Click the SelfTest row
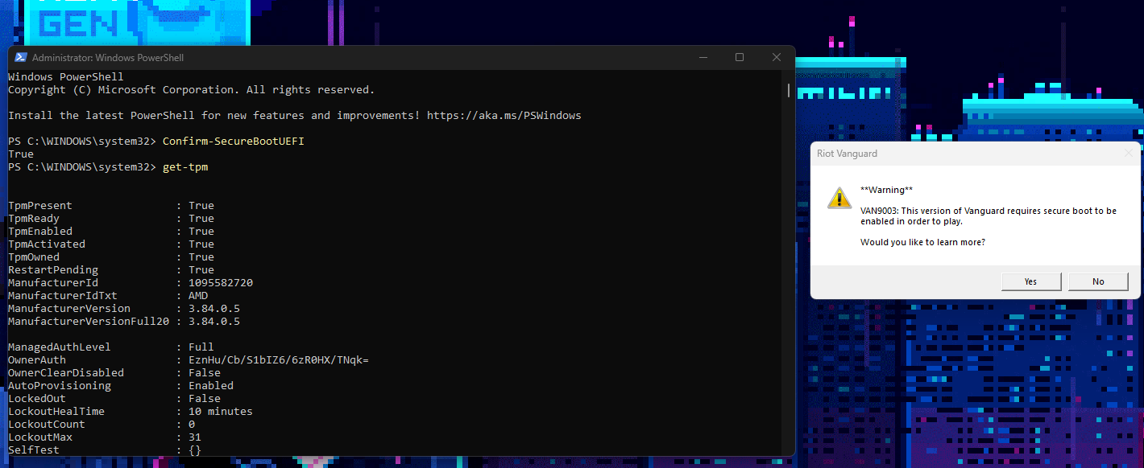 (x=105, y=450)
